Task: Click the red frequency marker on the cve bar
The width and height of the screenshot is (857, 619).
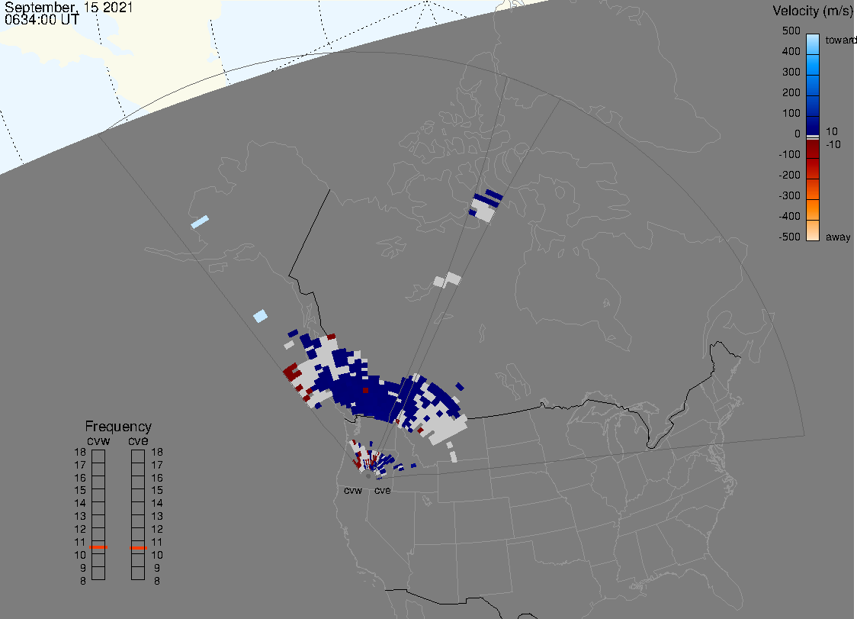Action: (138, 548)
